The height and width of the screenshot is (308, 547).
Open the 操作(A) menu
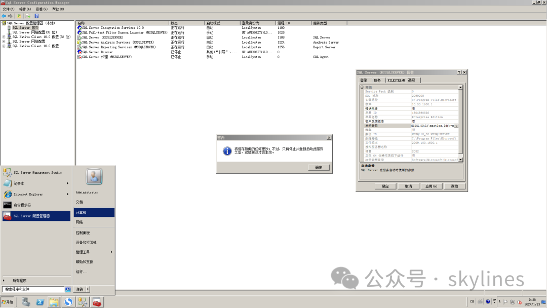(x=25, y=9)
